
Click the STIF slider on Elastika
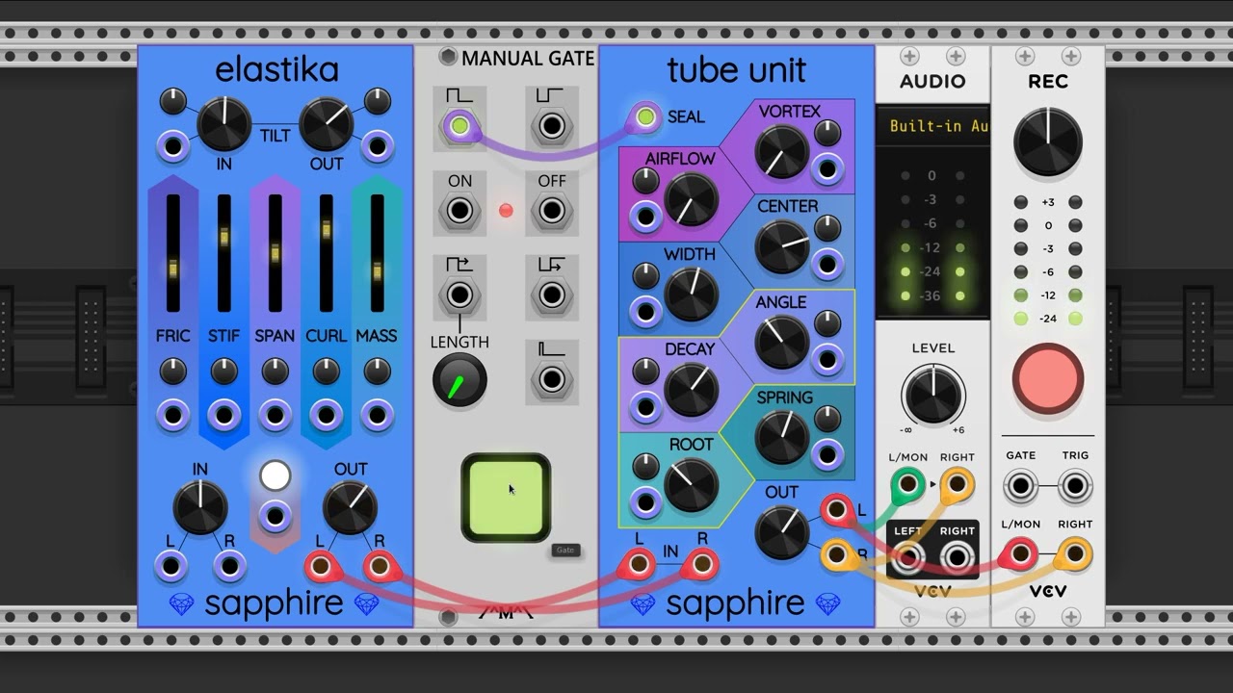224,253
